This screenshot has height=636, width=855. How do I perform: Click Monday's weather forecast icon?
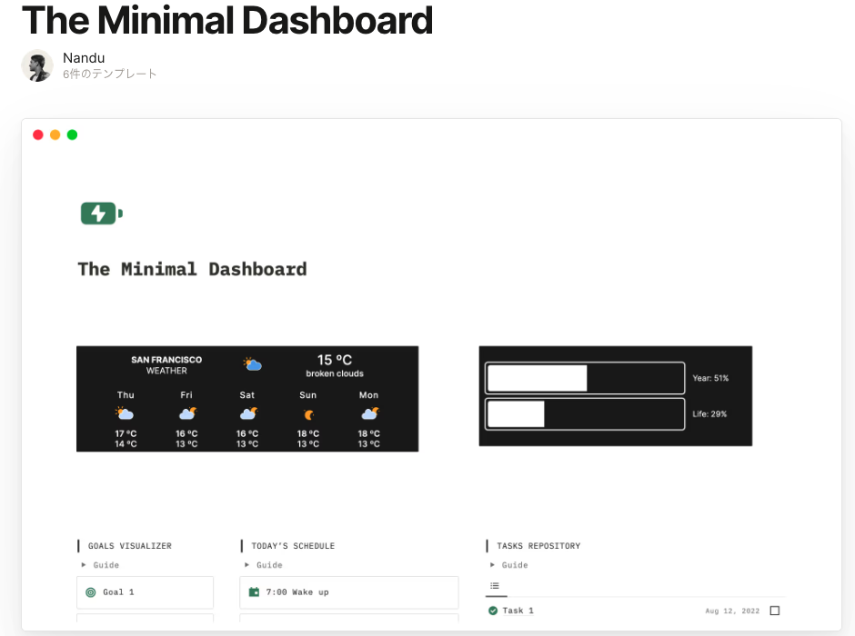[x=369, y=413]
